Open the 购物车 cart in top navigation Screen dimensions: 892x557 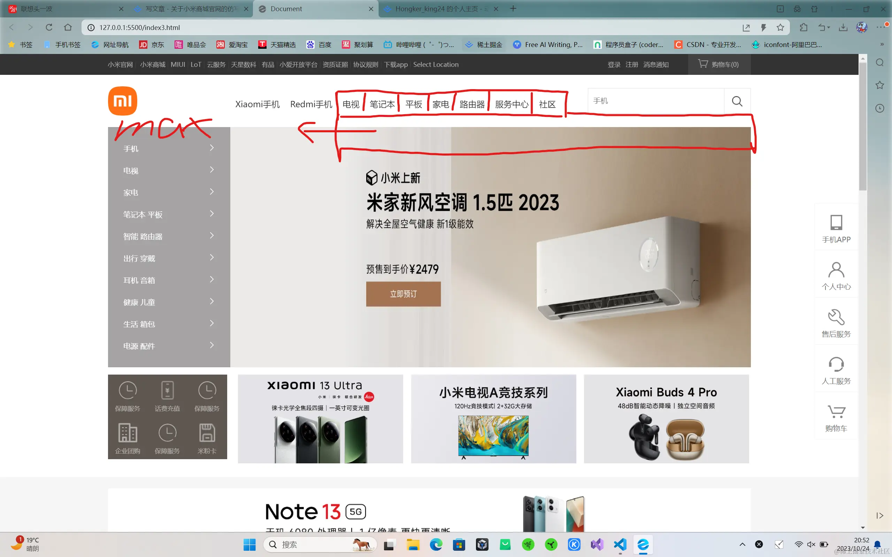tap(719, 64)
